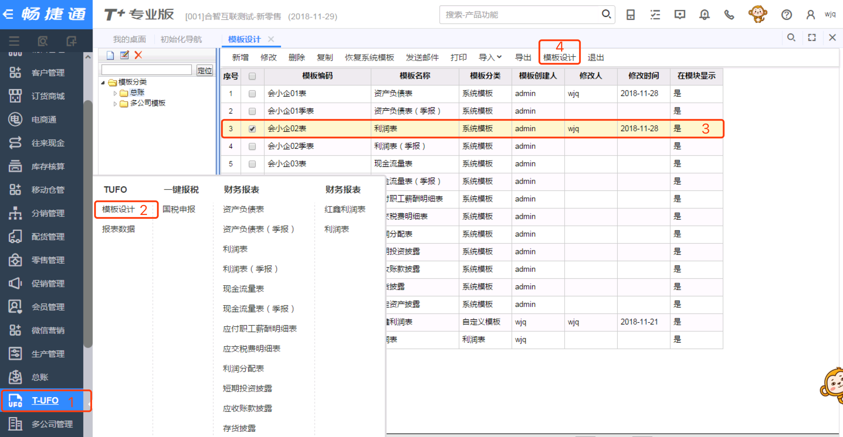Open 红鑫利润表 in flyout menu
Image resolution: width=843 pixels, height=437 pixels.
(x=345, y=209)
